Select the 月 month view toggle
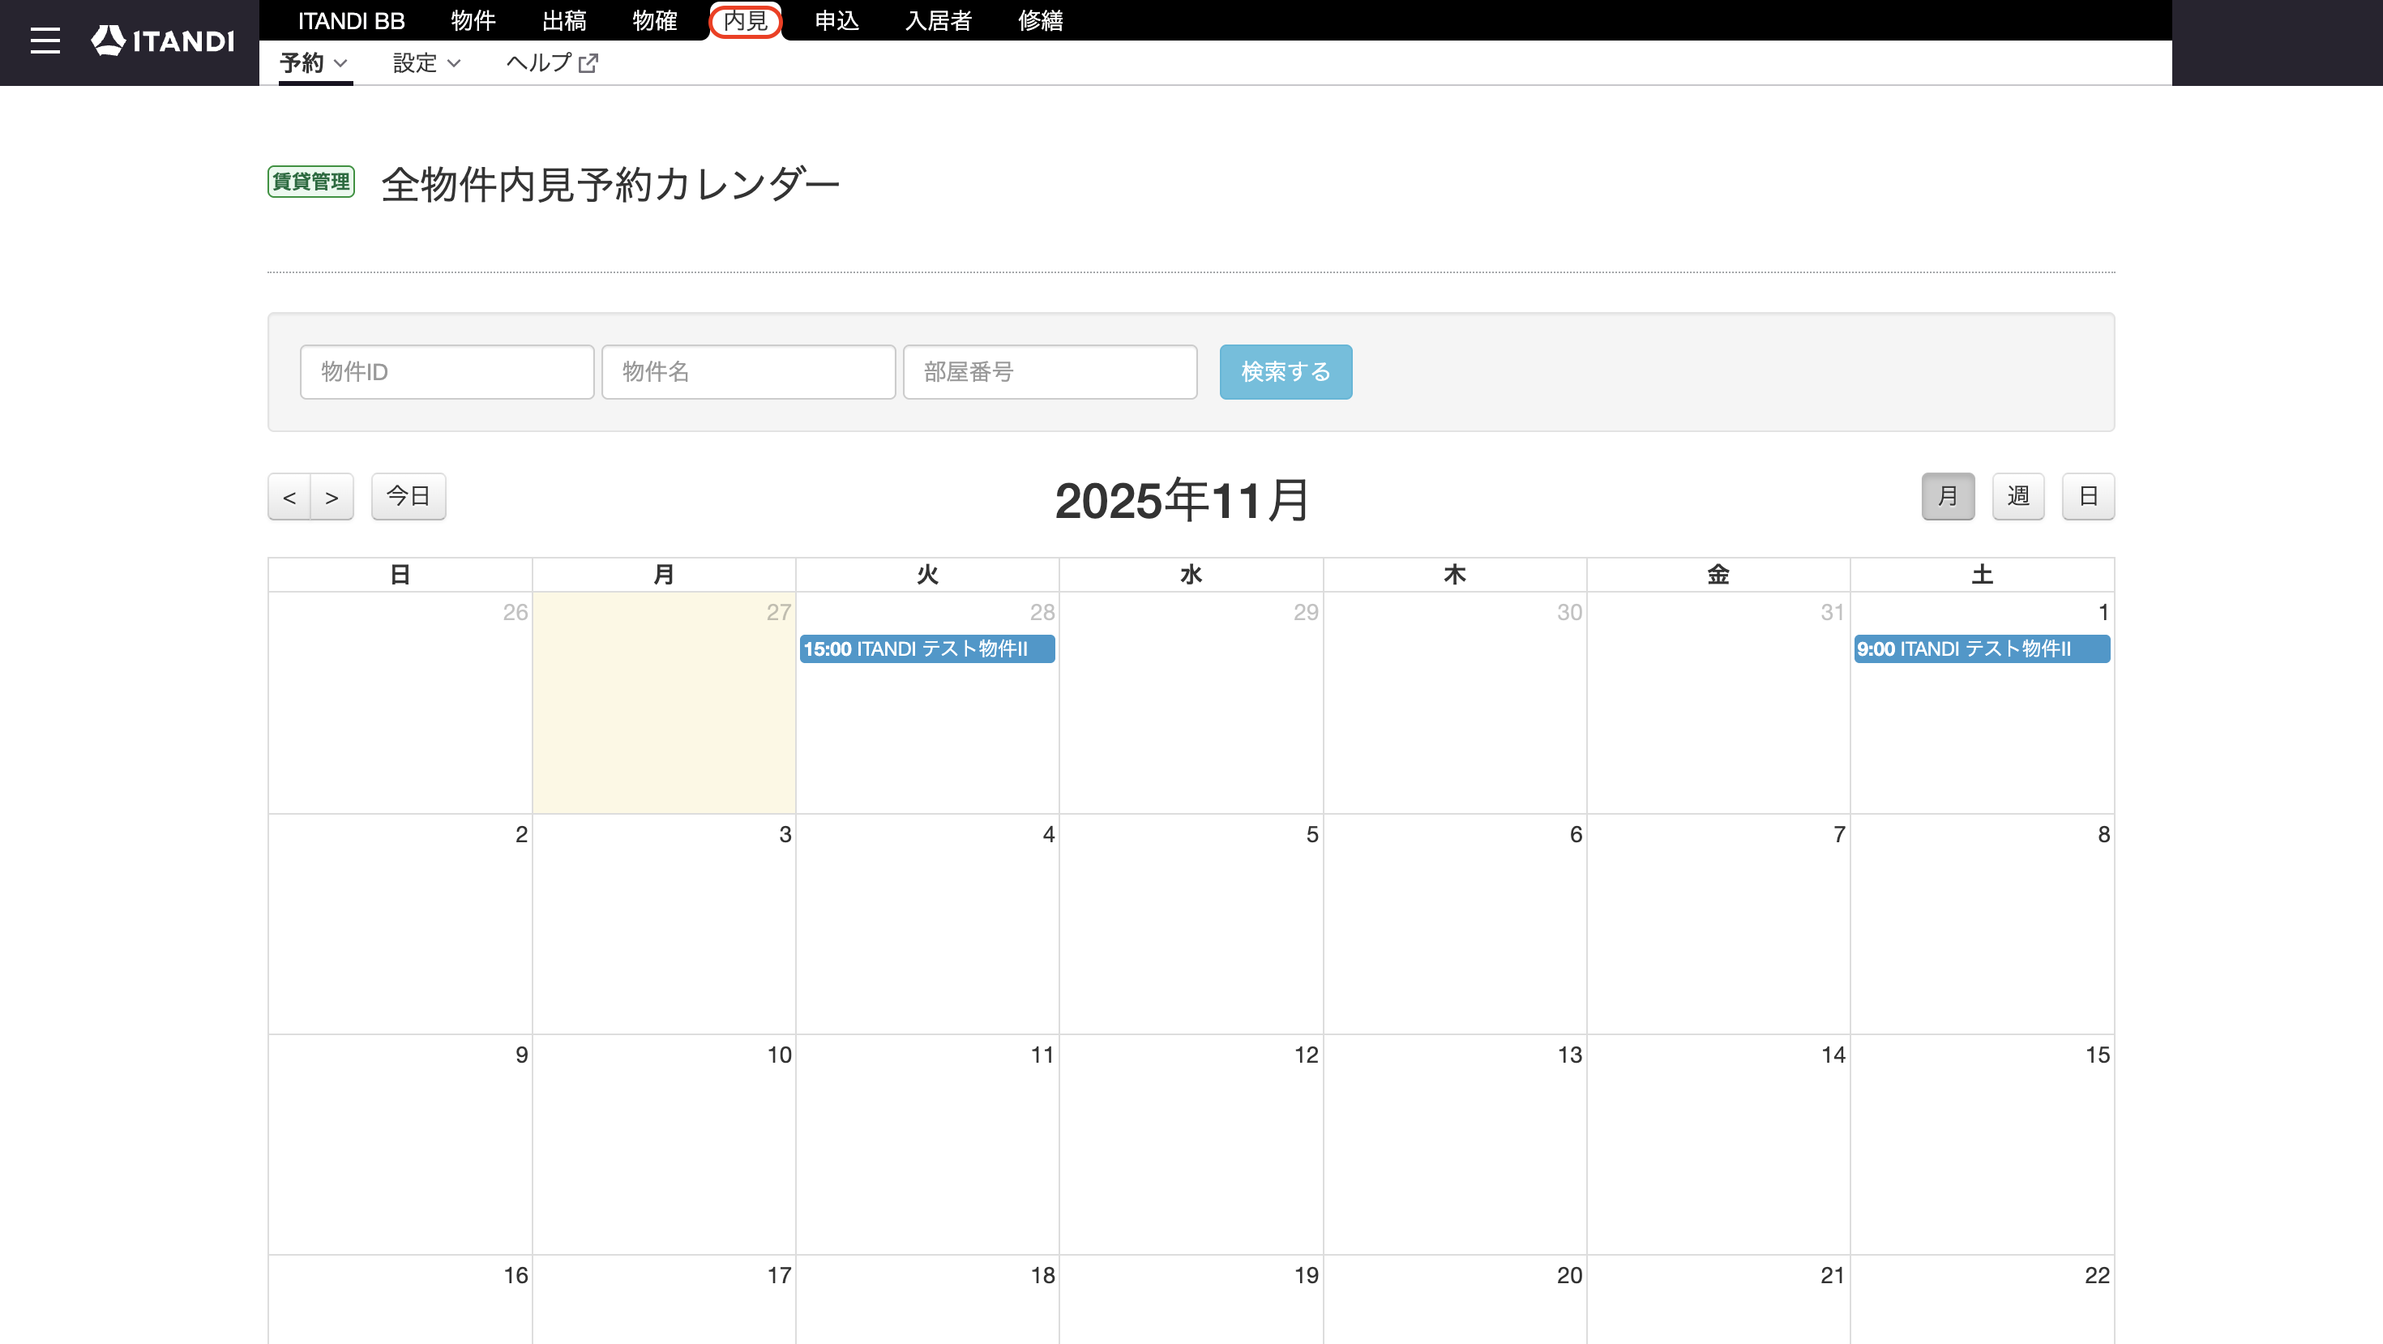Screen dimensions: 2383x1344 1949,497
